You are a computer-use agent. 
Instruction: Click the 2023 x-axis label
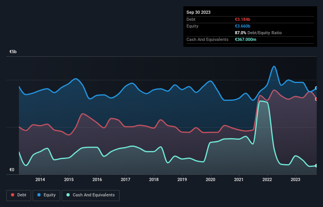pyautogui.click(x=295, y=179)
